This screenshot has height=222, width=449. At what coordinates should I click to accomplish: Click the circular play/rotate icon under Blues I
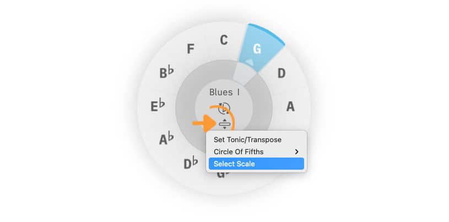click(224, 109)
